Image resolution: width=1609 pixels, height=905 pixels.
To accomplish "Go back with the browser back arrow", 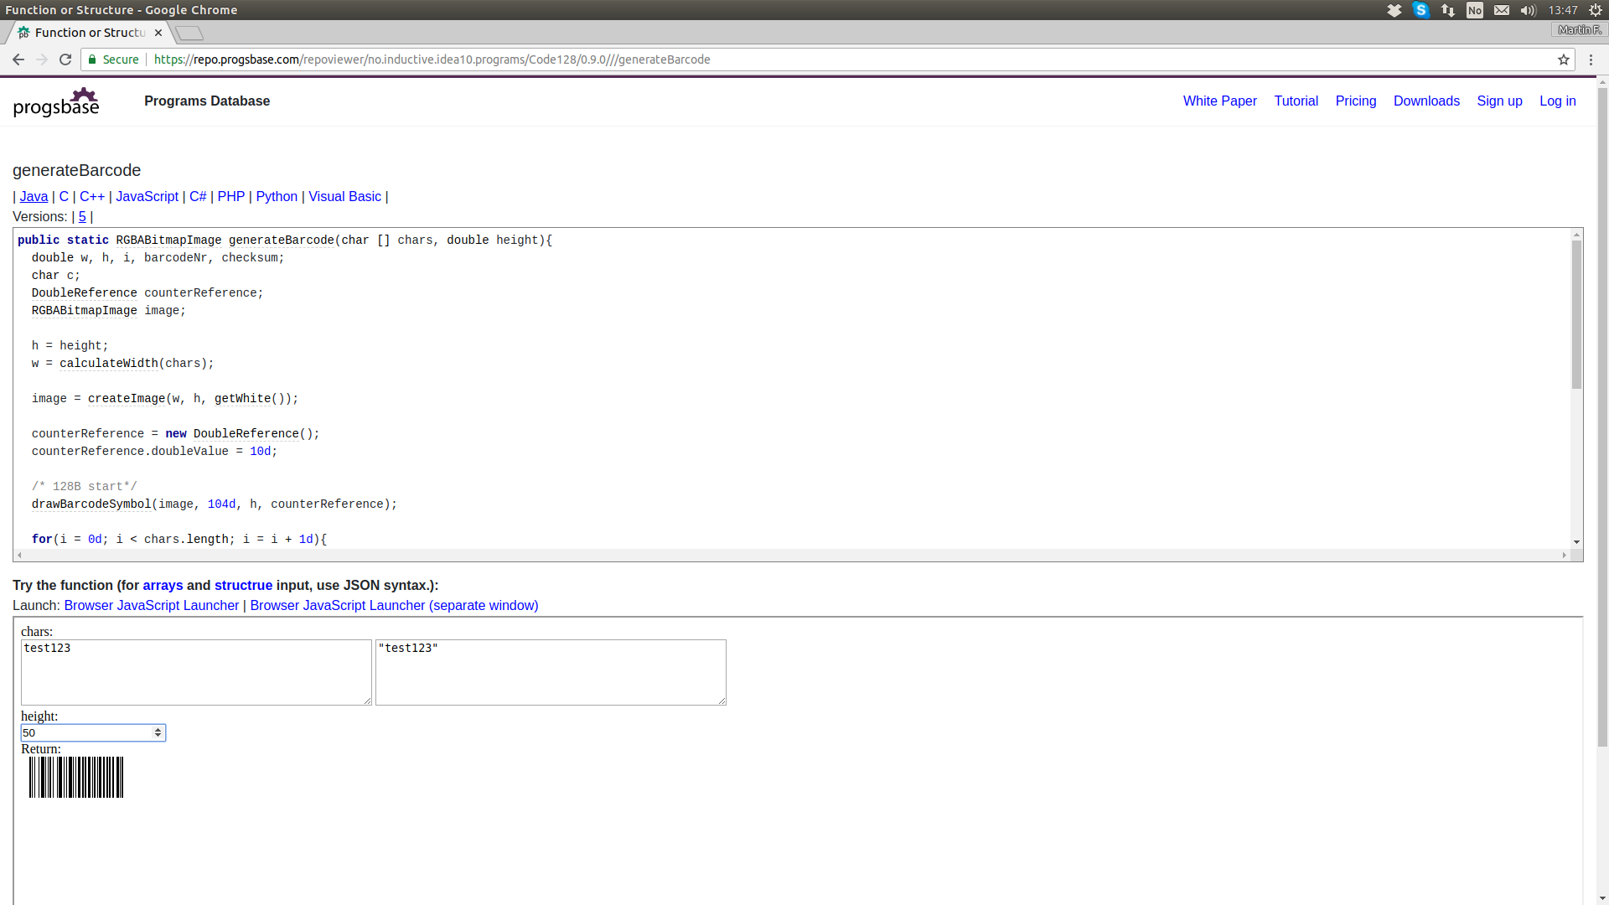I will (x=18, y=59).
